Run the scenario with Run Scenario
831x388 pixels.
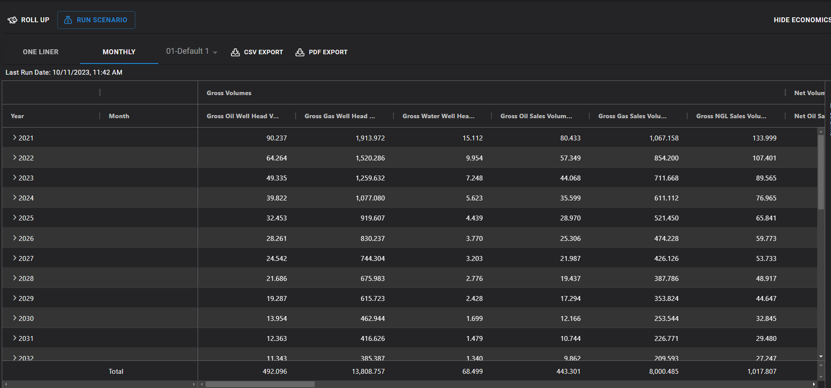pos(96,20)
